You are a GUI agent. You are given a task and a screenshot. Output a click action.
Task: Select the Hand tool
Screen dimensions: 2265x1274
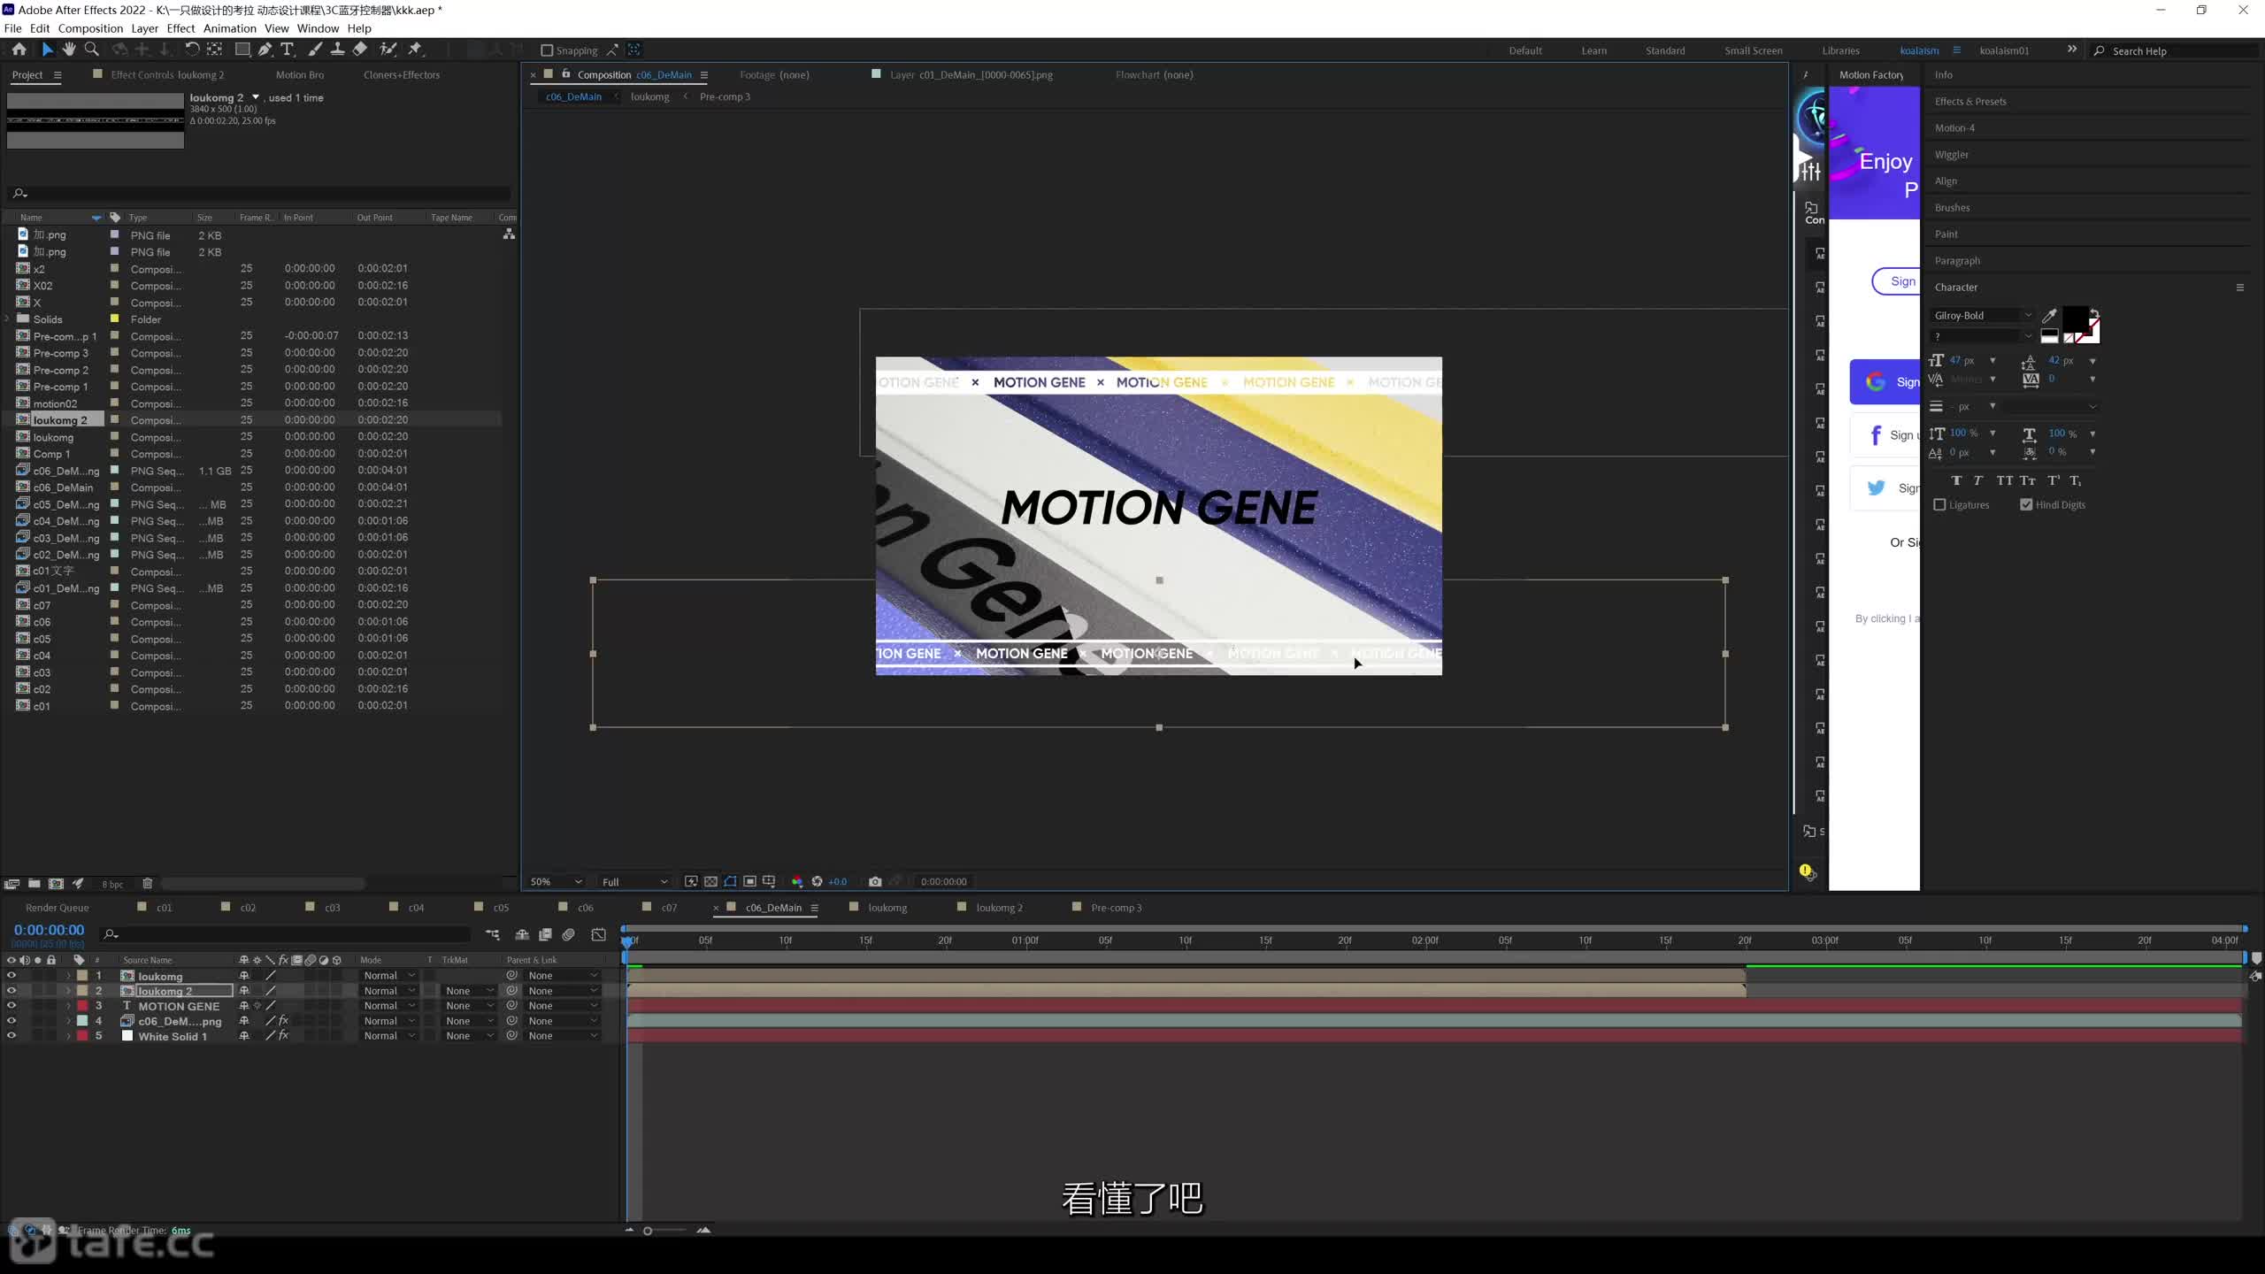69,50
